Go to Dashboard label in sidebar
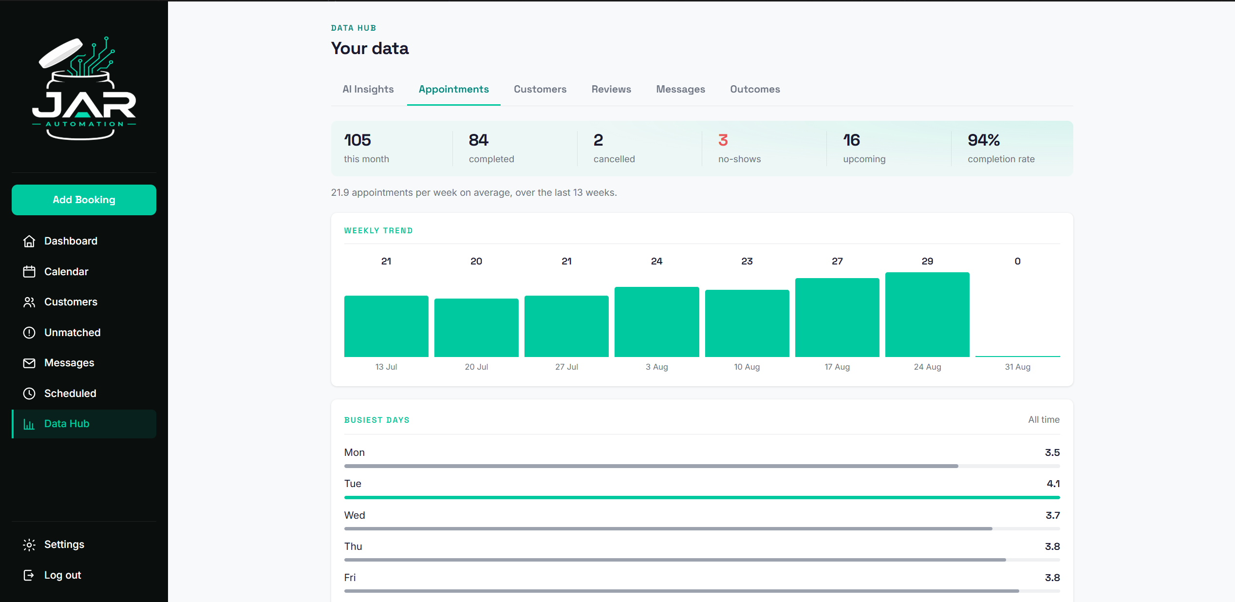This screenshot has height=602, width=1235. point(71,241)
